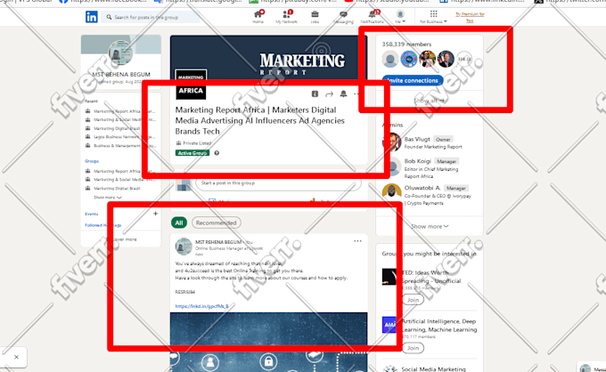Join Artificial Intelligence Deep Learning group
Screen dimensions: 606x372
(413, 348)
